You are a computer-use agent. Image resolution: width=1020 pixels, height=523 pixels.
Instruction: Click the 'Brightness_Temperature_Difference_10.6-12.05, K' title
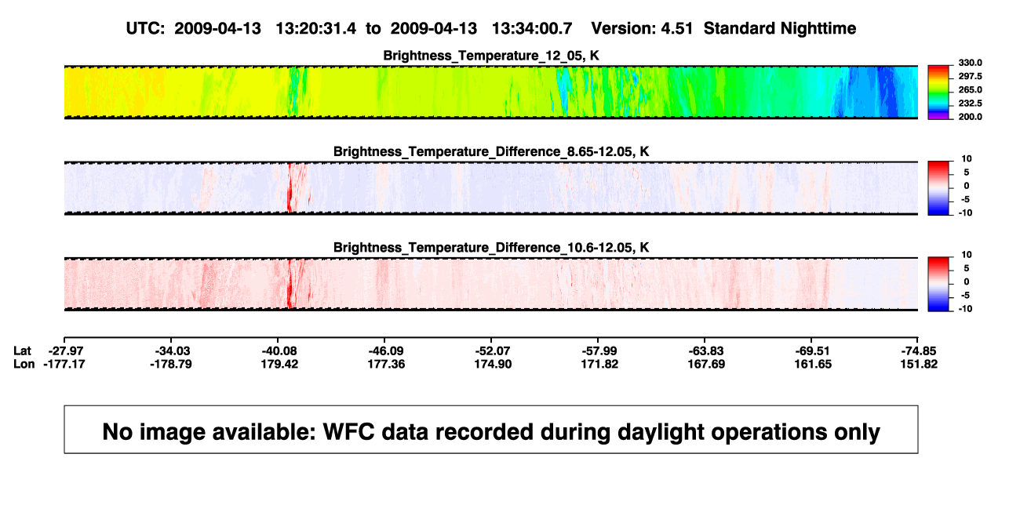[x=490, y=247]
